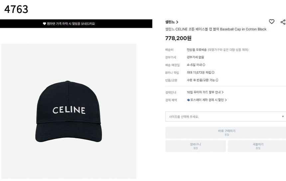Viewport: 286px width, 181px height.
Task: Click info icon beside 11,673원 적립
Action: point(213,73)
